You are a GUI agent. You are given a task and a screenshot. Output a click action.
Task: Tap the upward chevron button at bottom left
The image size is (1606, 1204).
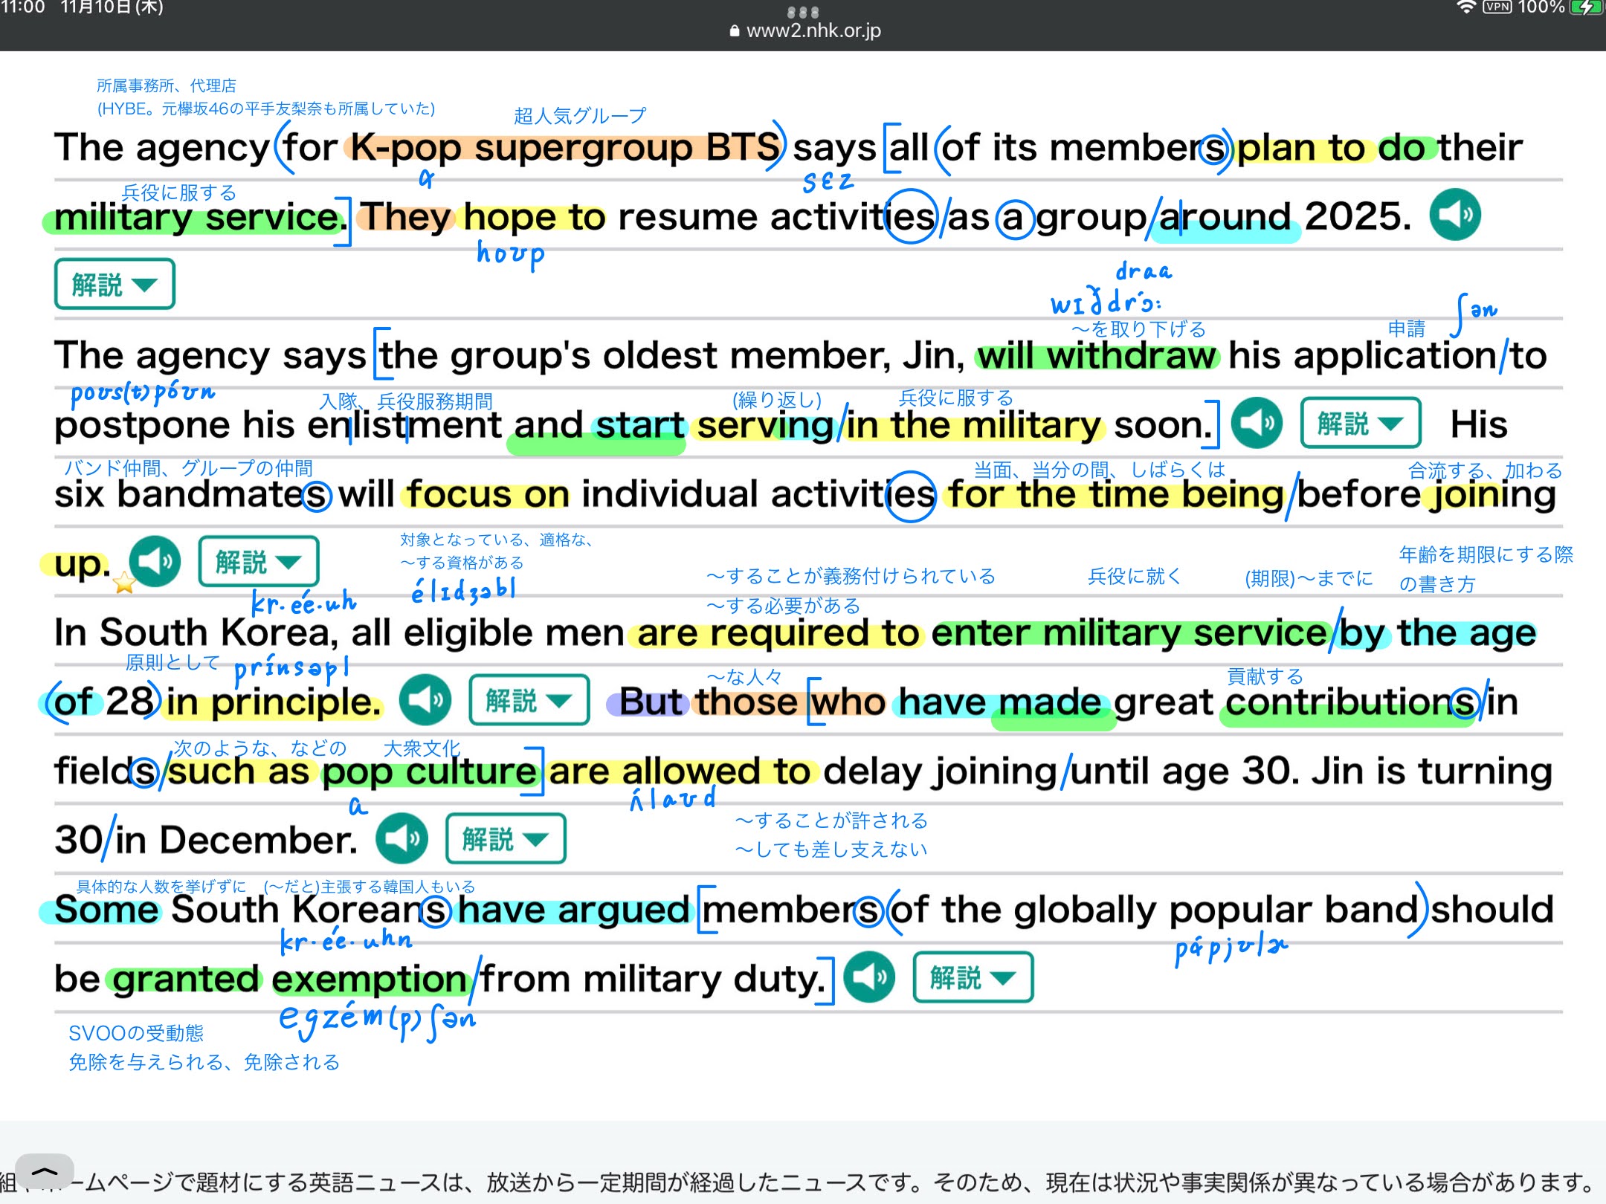(45, 1172)
